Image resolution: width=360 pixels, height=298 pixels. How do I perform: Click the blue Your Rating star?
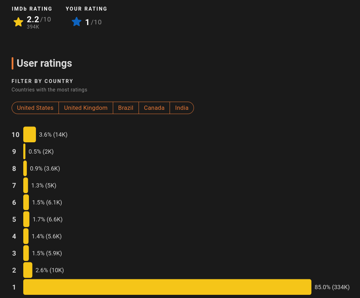click(77, 22)
